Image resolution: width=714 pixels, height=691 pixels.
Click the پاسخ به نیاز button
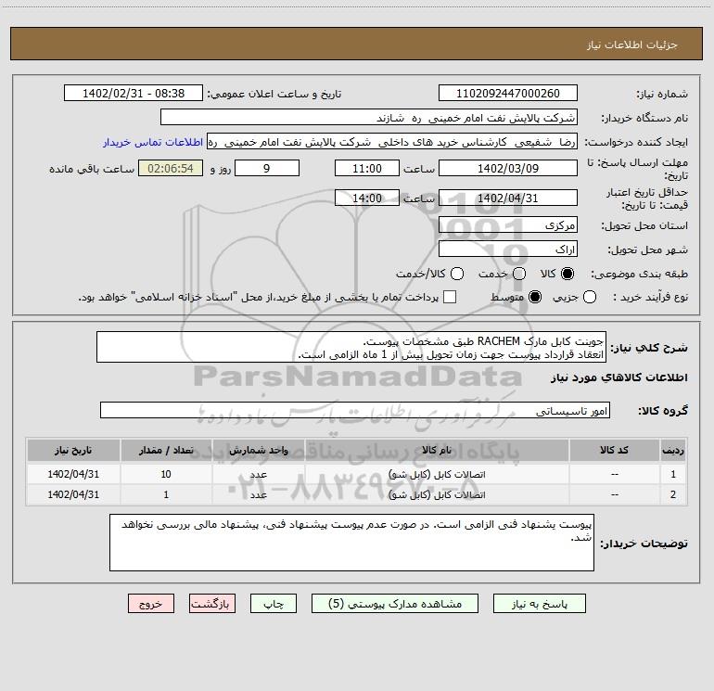[x=540, y=604]
